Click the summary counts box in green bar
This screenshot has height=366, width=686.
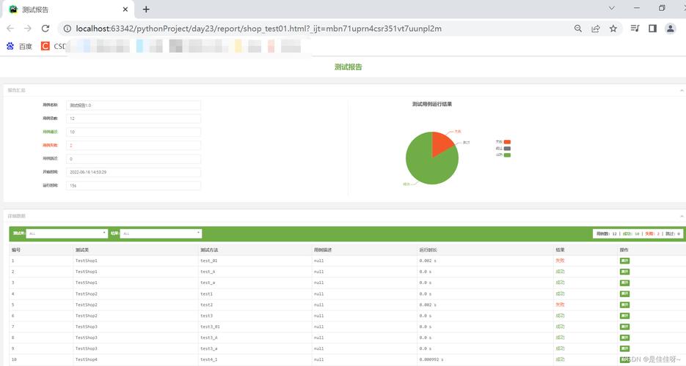(x=638, y=234)
